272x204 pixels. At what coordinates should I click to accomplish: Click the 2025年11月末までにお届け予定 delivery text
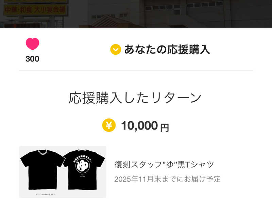pyautogui.click(x=167, y=179)
